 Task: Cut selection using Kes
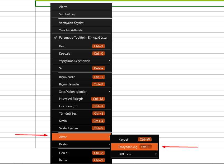[62, 46]
